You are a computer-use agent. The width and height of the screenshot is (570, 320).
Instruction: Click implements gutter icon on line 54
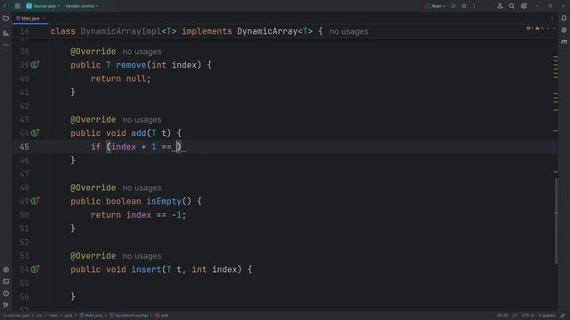tap(35, 268)
